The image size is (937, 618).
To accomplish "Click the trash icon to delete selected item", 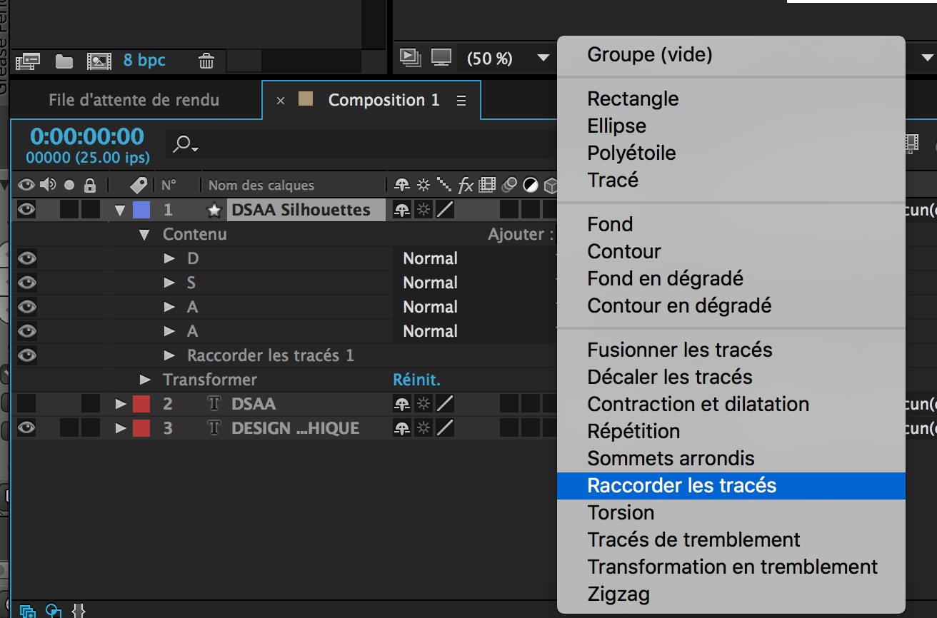I will pos(206,61).
